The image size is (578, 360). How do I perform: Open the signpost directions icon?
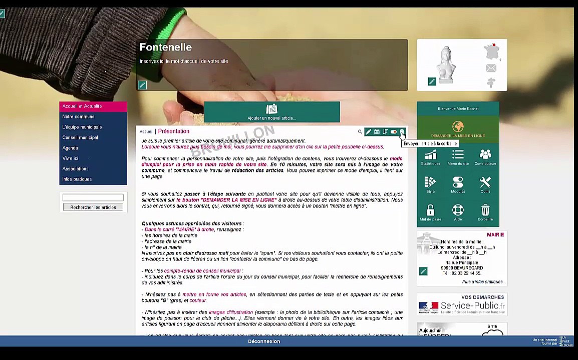491,82
